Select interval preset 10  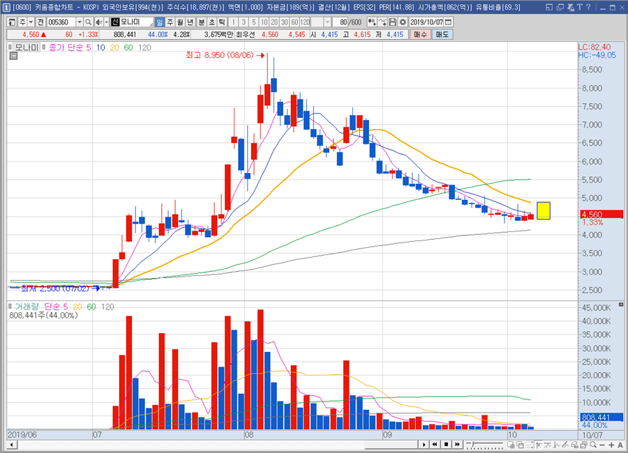(264, 22)
